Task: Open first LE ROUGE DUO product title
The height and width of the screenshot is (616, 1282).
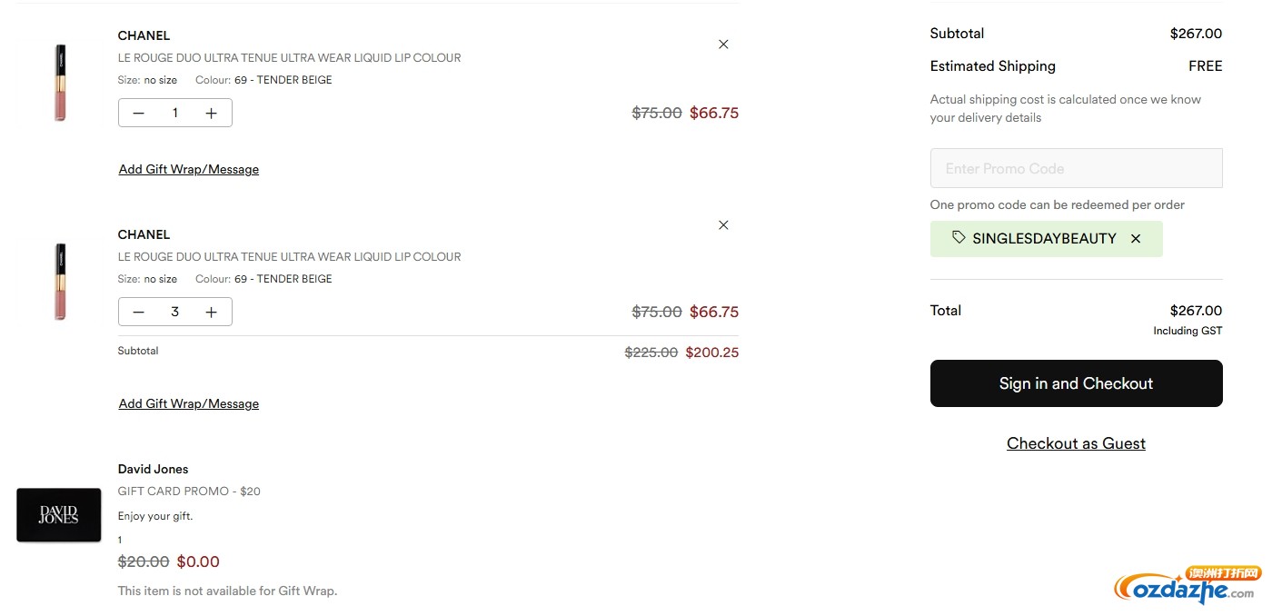Action: (289, 58)
